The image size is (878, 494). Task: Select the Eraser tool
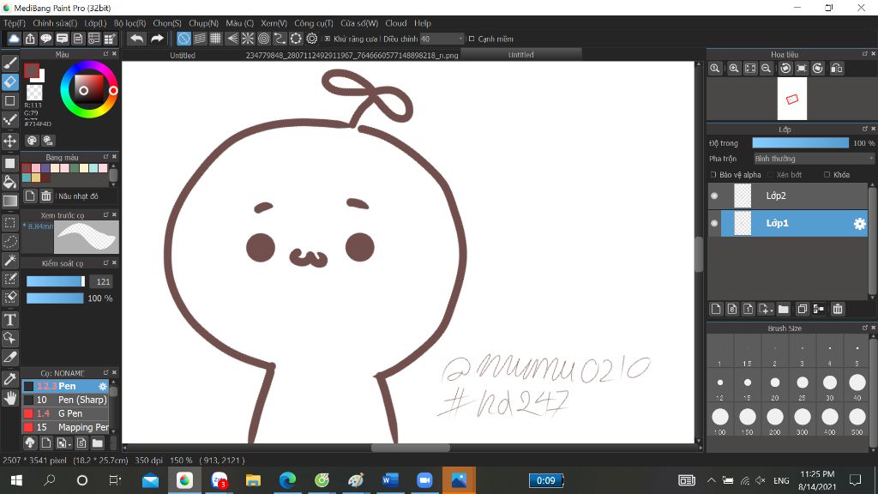[x=10, y=81]
